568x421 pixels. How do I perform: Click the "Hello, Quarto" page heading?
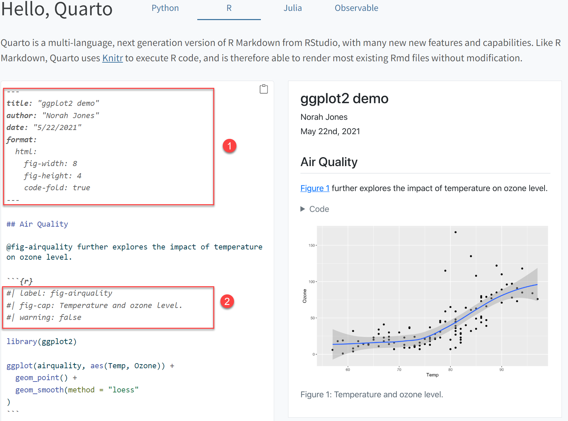point(57,9)
